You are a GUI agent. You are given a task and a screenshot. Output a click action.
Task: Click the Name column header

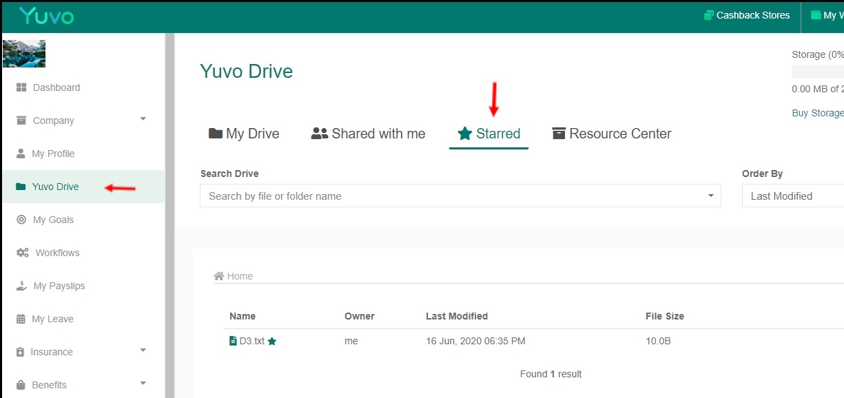(243, 316)
